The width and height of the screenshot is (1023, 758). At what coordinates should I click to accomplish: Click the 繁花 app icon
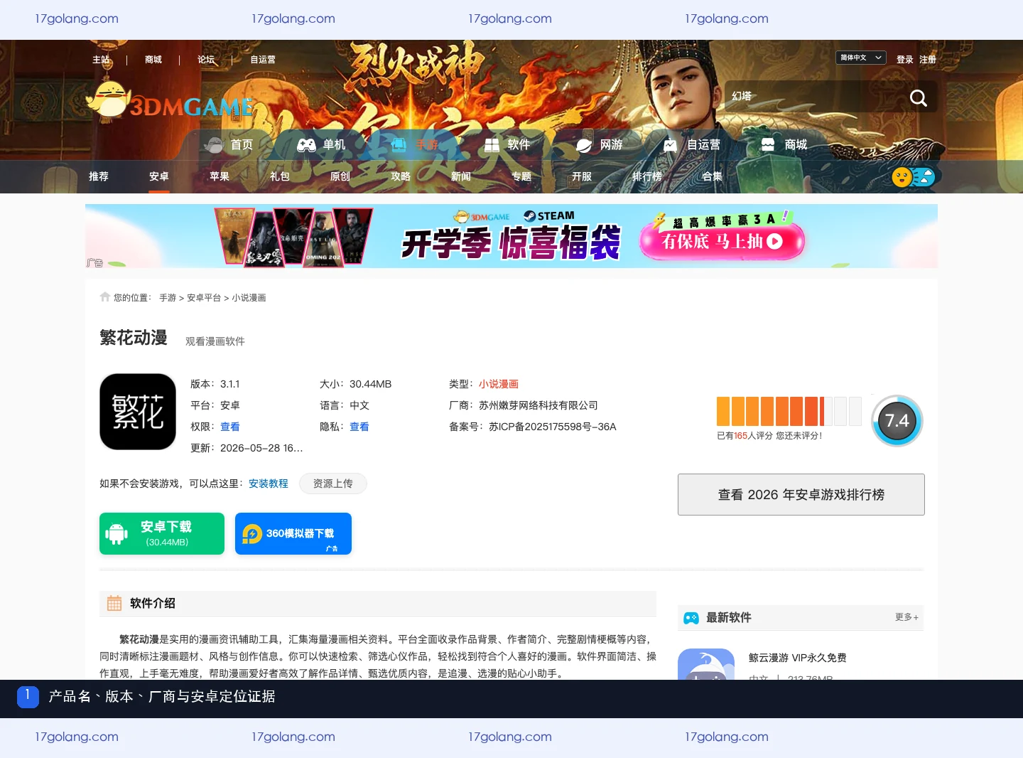[138, 412]
